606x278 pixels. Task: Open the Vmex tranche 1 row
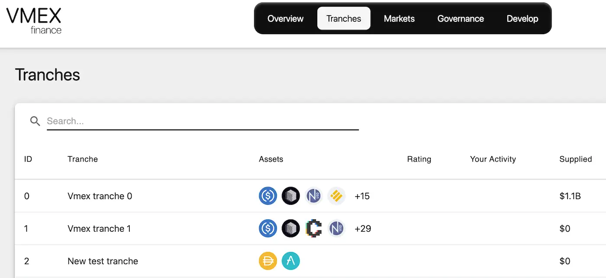99,229
